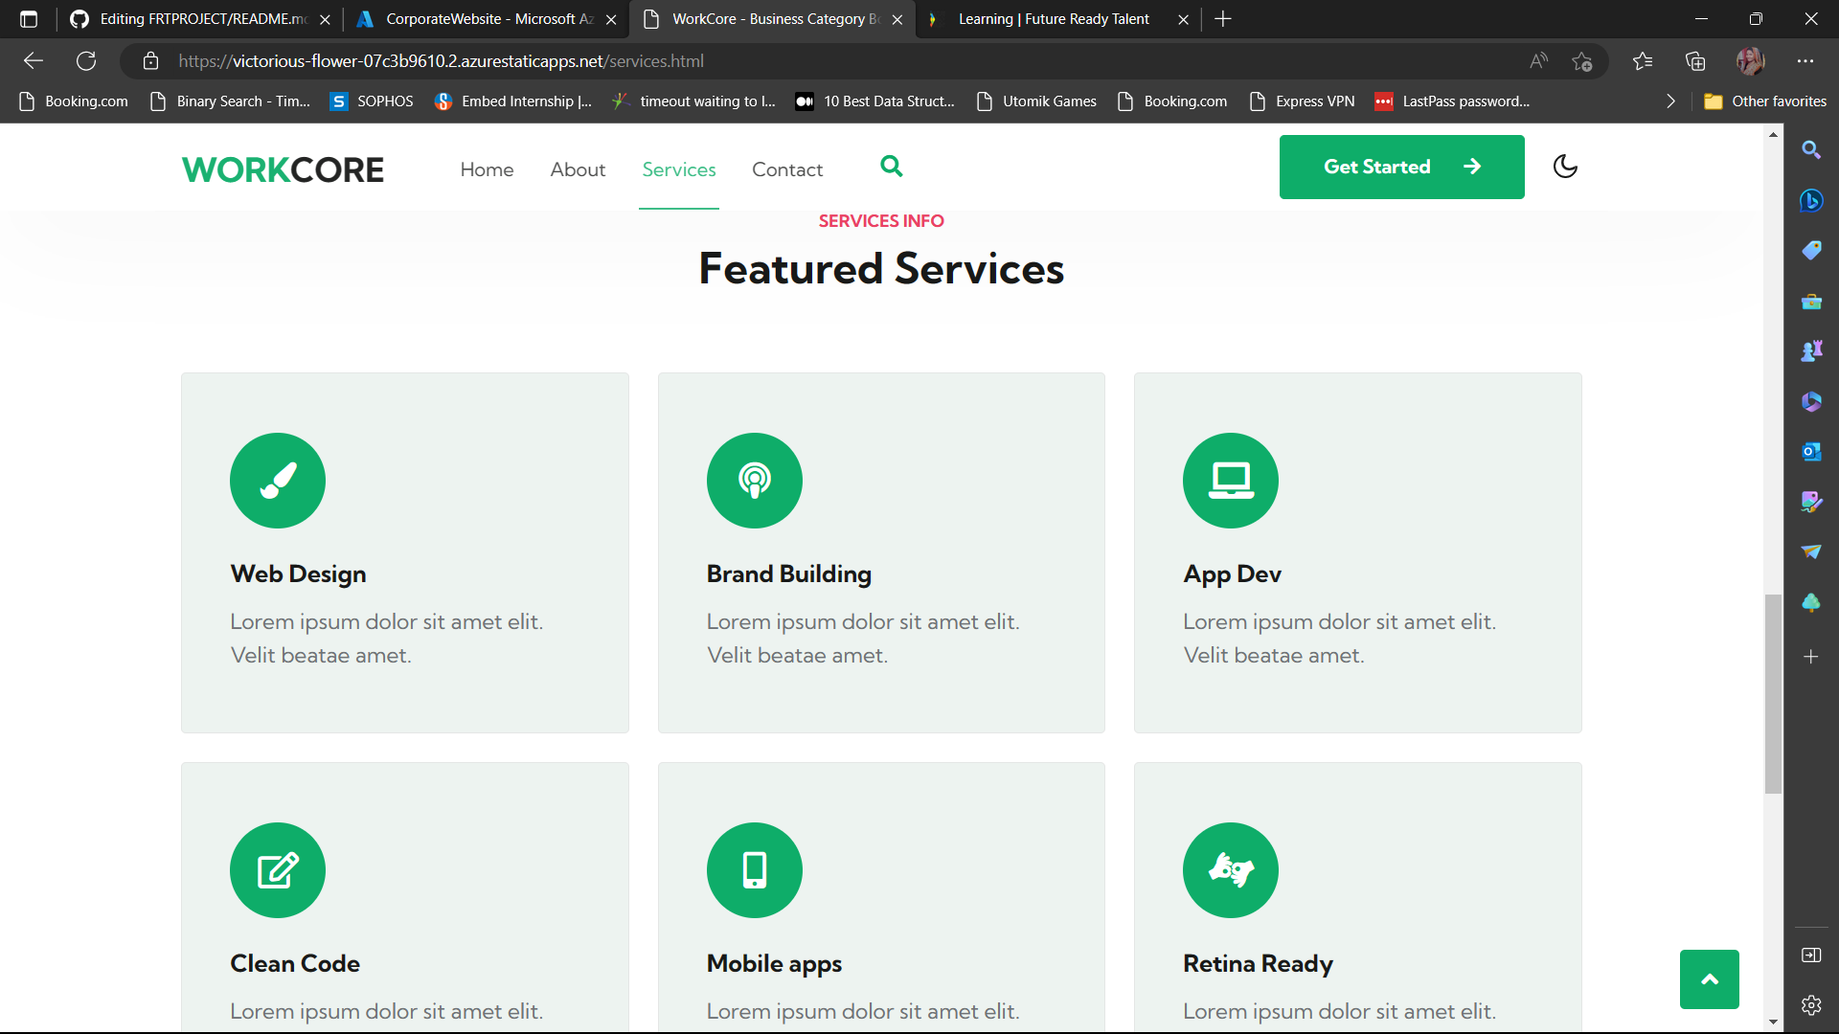Image resolution: width=1839 pixels, height=1034 pixels.
Task: Open Bing Copilot from the Edge sidebar
Action: click(x=1812, y=201)
